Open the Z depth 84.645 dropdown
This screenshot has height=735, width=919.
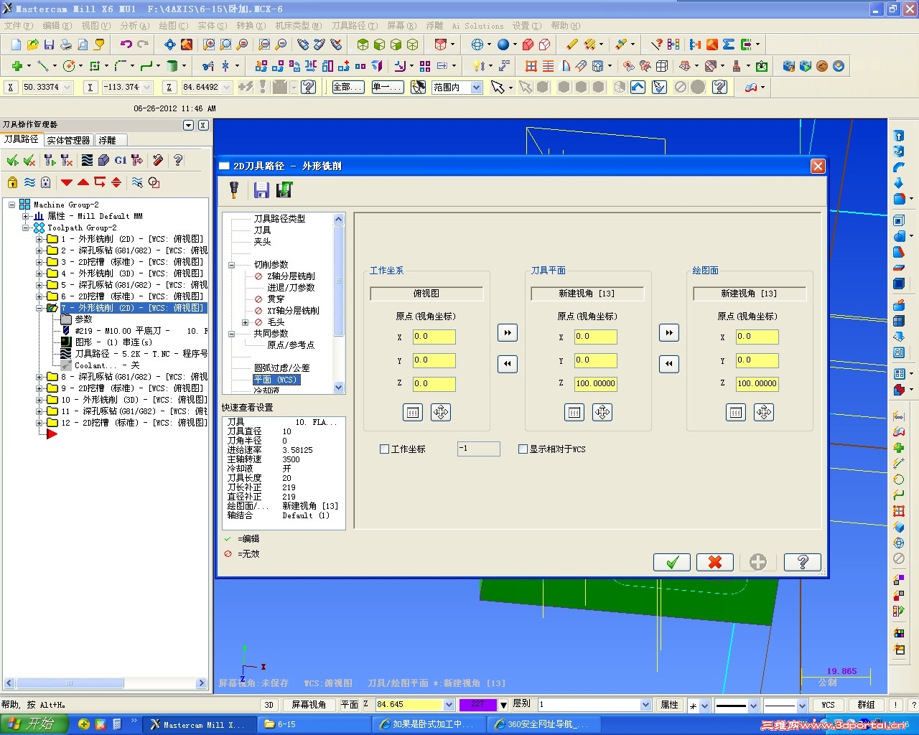[449, 705]
